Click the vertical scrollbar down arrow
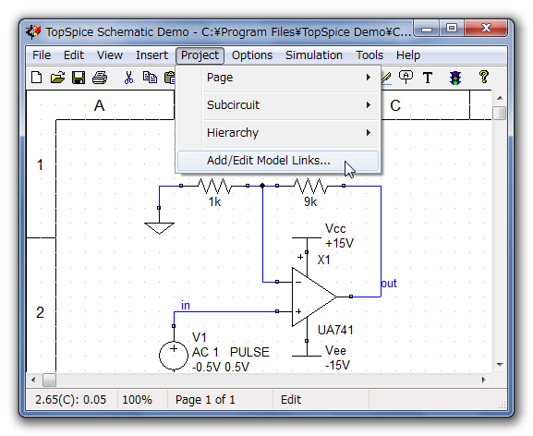Screen dimensions: 533x436 (x=500, y=364)
